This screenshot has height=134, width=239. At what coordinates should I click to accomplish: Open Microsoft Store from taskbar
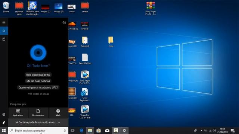99,131
